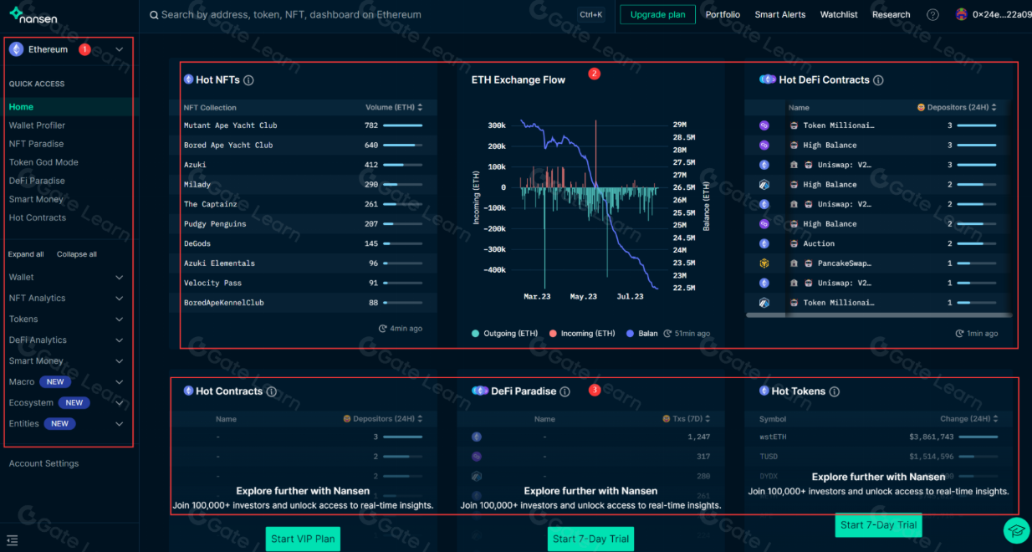Viewport: 1032px width, 552px height.
Task: Toggle Incoming (ETH) legend series
Action: (x=582, y=334)
